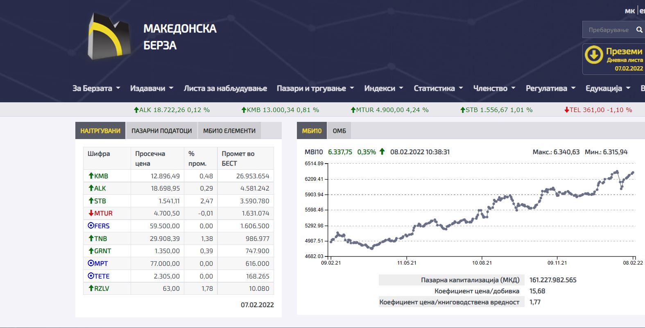This screenshot has width=645, height=328.
Task: Expand the Статистика dropdown menu
Action: click(438, 88)
